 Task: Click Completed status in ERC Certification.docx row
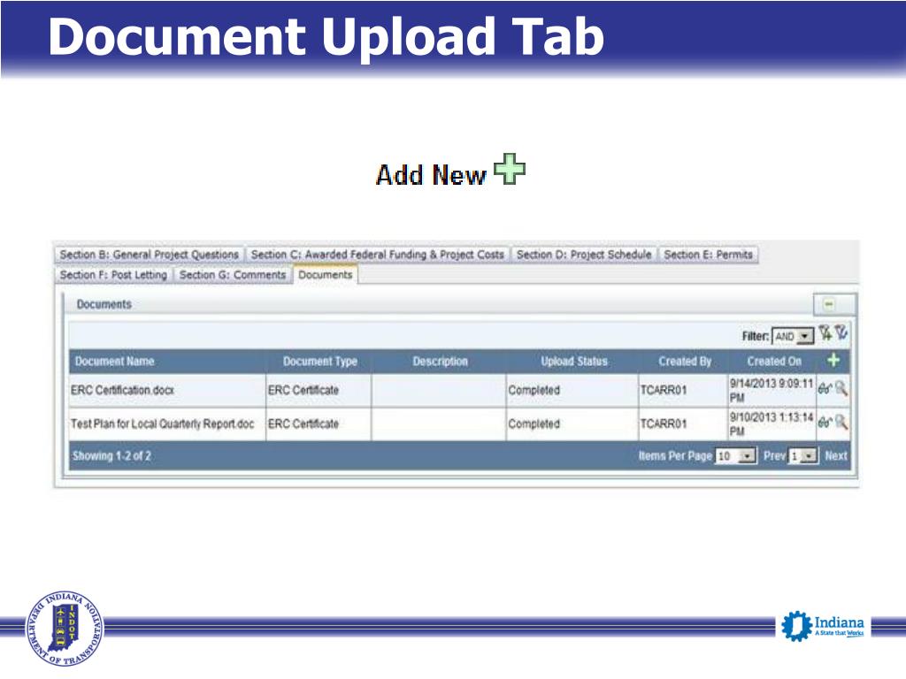(x=534, y=390)
